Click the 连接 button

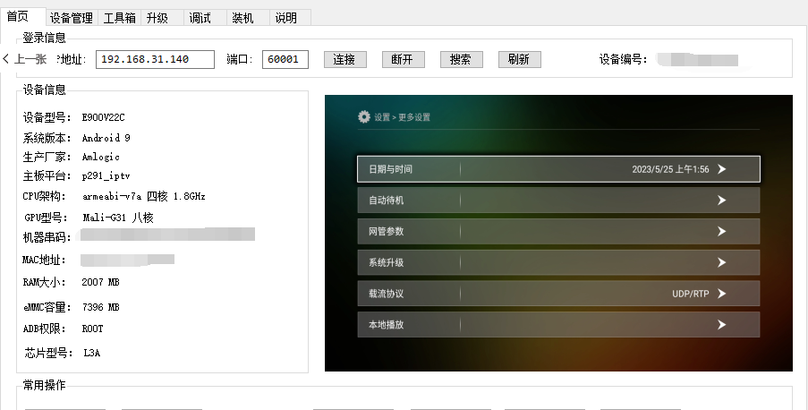click(345, 59)
